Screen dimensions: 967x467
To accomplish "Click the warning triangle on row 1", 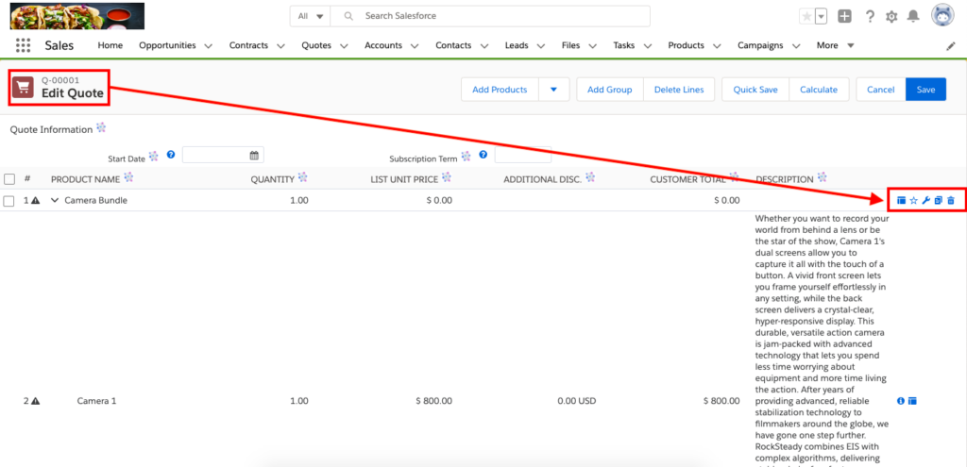I will 36,200.
